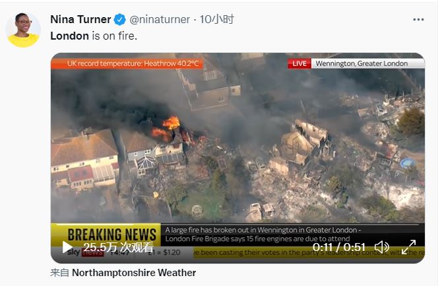Click the bold London keyword in tweet

(x=69, y=36)
